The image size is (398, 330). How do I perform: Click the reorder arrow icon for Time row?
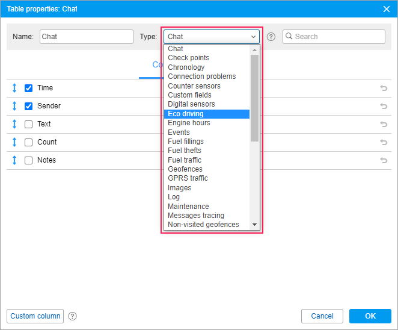point(15,88)
